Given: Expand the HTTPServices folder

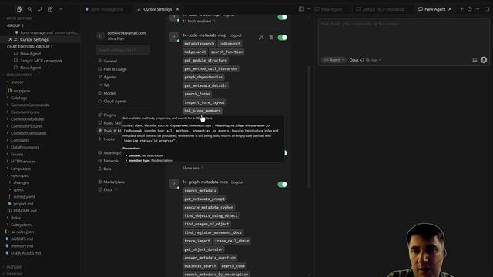Looking at the screenshot, I should click(x=23, y=162).
